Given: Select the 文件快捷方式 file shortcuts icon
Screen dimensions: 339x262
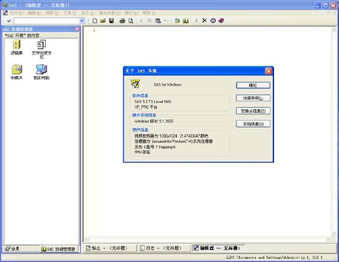Looking at the screenshot, I should [41, 49].
